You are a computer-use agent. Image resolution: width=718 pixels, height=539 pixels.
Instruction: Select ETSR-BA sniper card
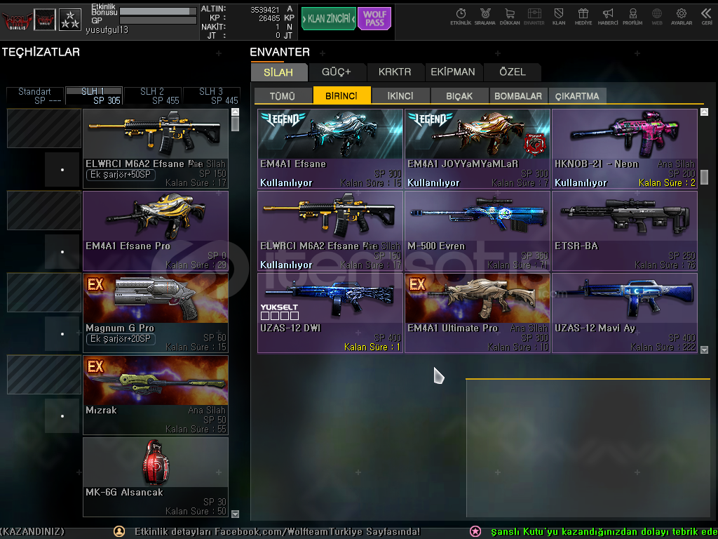(x=625, y=230)
